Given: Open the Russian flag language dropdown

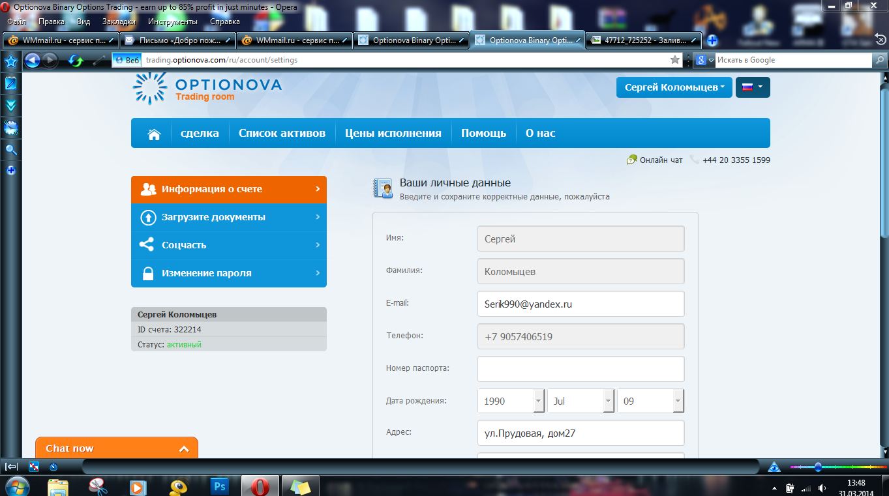Looking at the screenshot, I should point(753,87).
